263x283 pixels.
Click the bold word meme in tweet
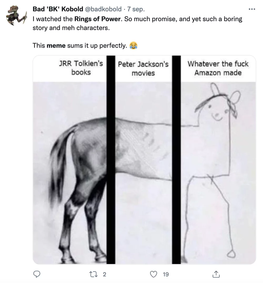56,45
